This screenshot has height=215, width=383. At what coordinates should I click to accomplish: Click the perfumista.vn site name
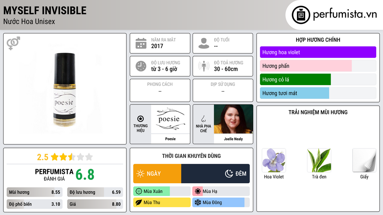coord(345,14)
